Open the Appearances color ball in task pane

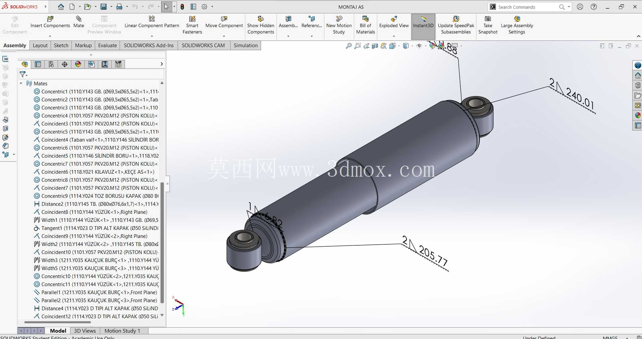click(638, 115)
